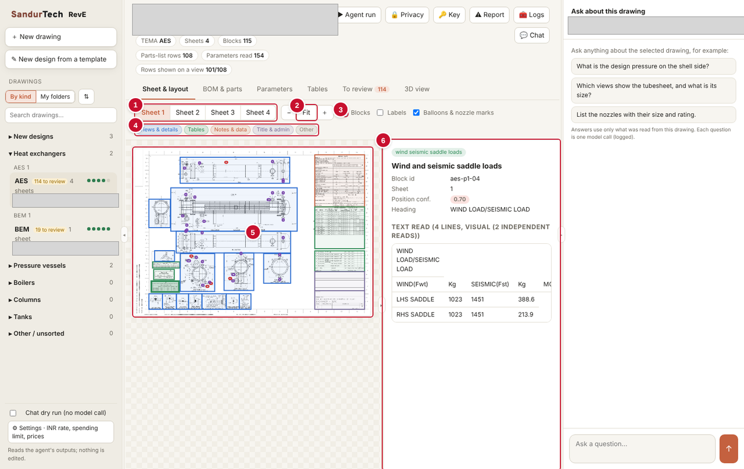Enable Chat dry run checkbox
The width and height of the screenshot is (744, 469).
[x=13, y=413]
